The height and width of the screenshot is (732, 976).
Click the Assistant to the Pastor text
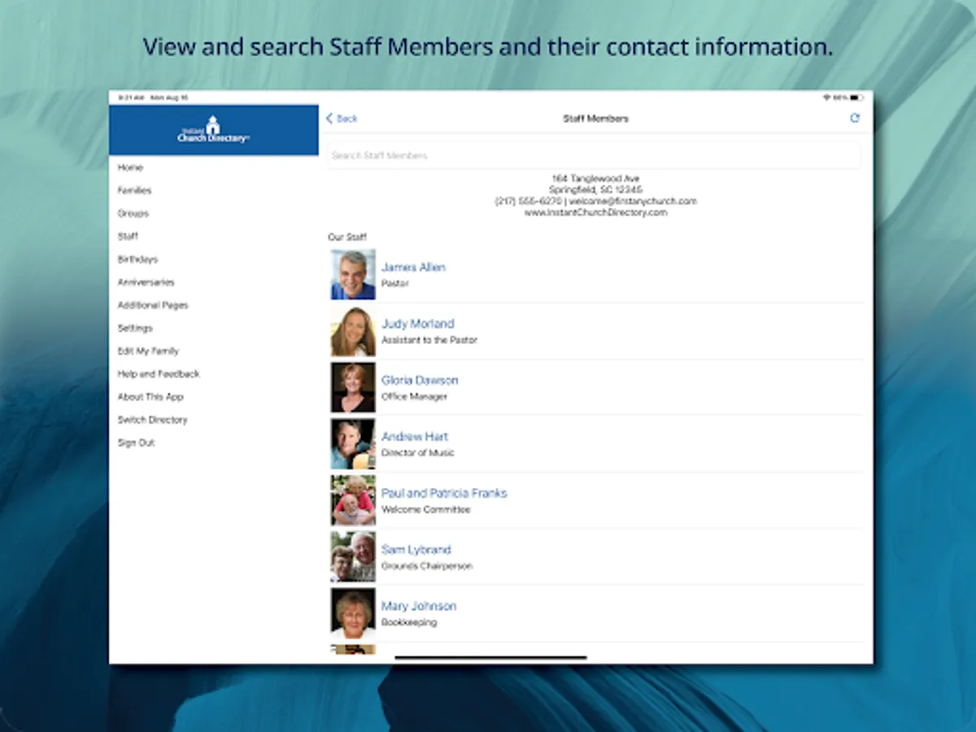click(429, 340)
